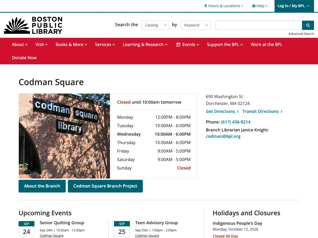Viewport: 318px width, 238px height.
Task: Click the magnifier search button
Action: (308, 25)
